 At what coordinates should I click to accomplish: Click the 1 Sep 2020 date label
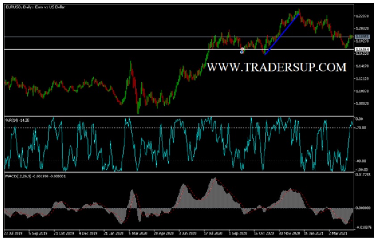(238, 233)
